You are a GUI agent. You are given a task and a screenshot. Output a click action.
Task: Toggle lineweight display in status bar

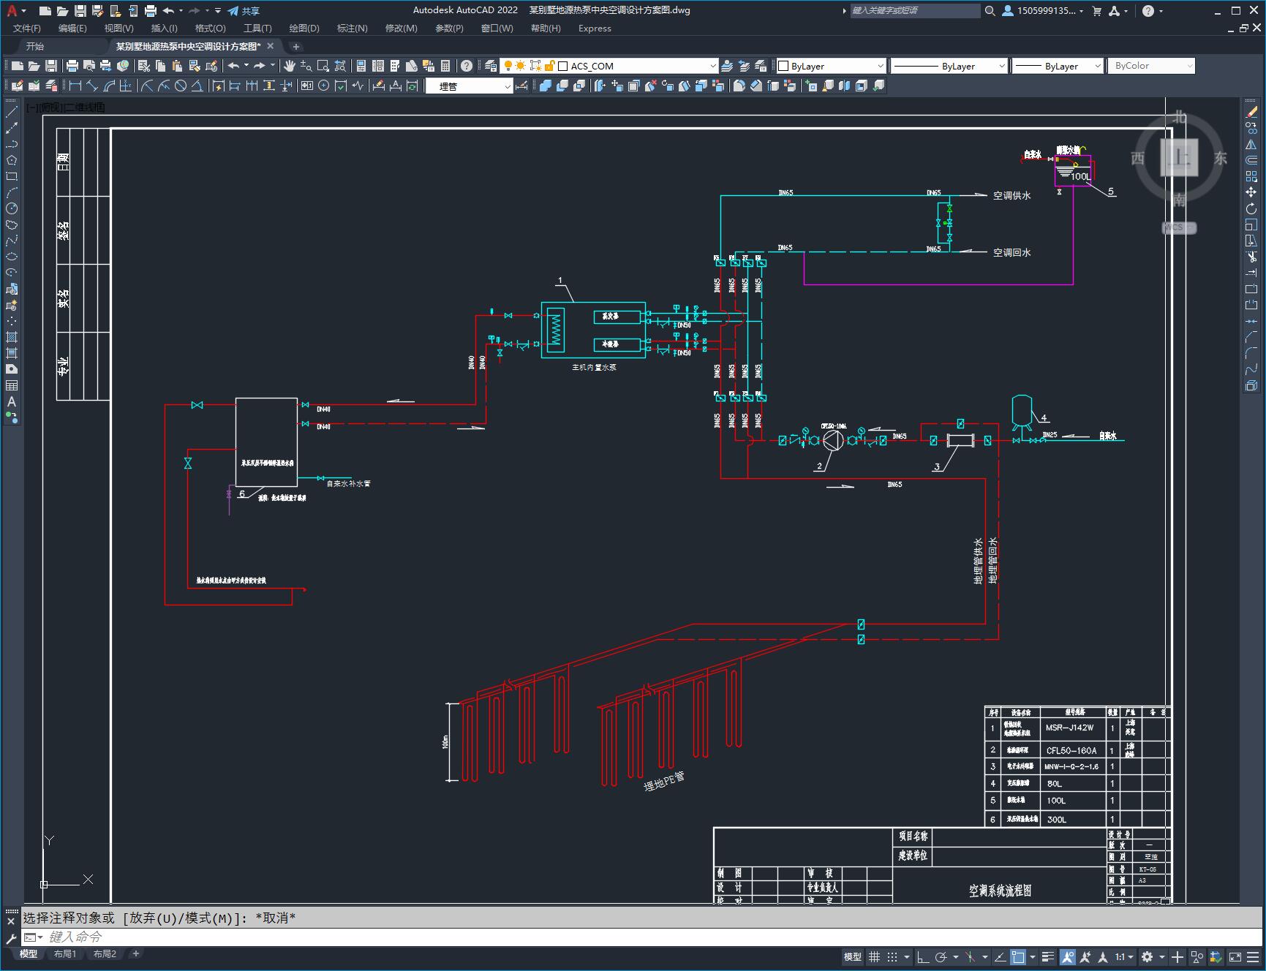(x=1048, y=956)
